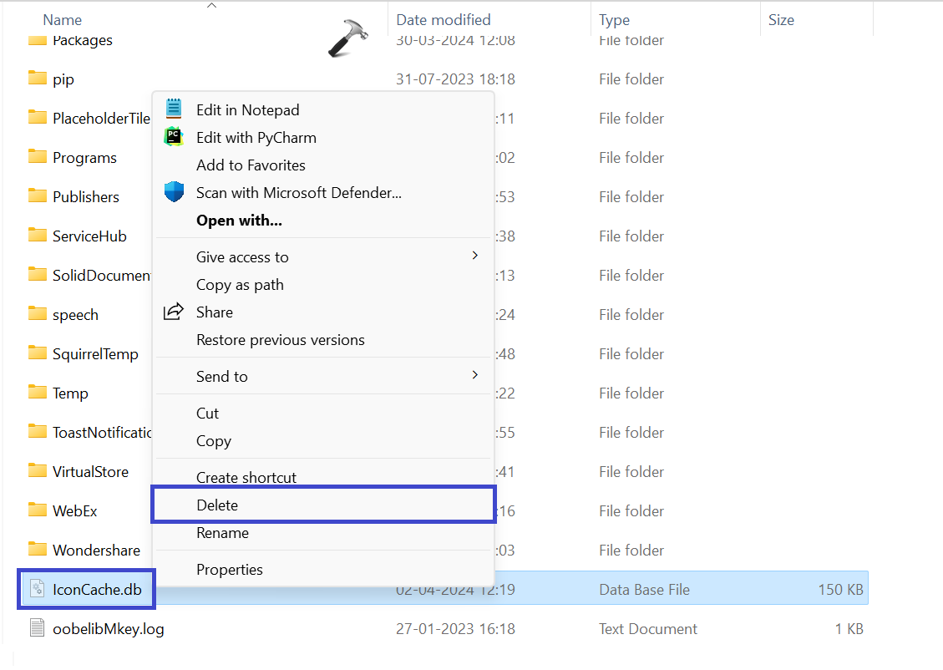This screenshot has height=670, width=943.
Task: Choose Open with... menu entry
Action: 239,221
